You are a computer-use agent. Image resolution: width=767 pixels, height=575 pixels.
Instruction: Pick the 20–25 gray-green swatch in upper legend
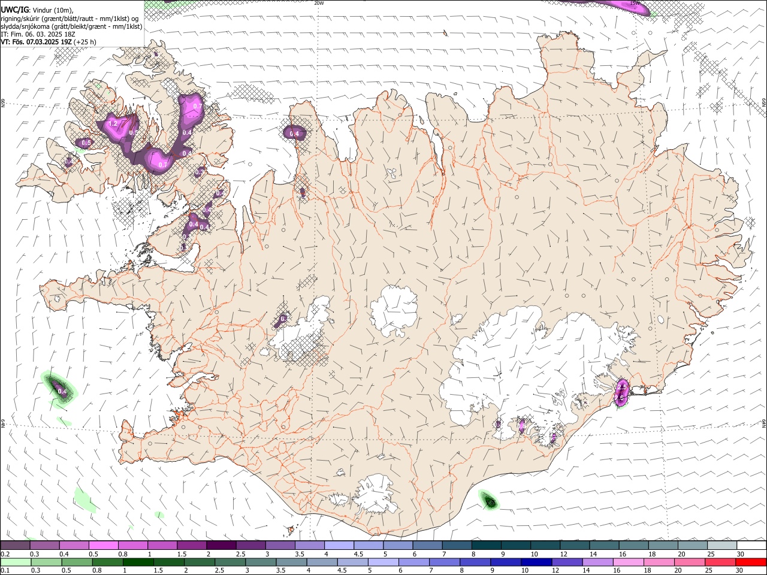[693, 545]
